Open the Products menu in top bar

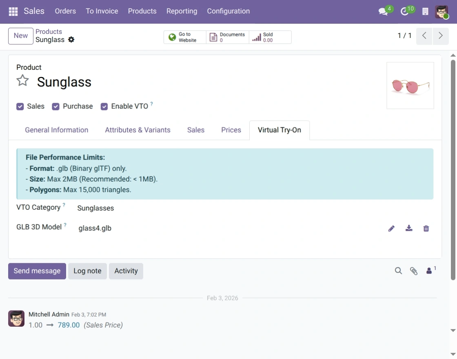coord(142,11)
